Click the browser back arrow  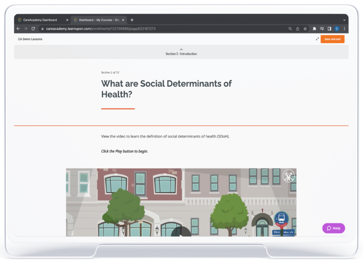pos(18,29)
